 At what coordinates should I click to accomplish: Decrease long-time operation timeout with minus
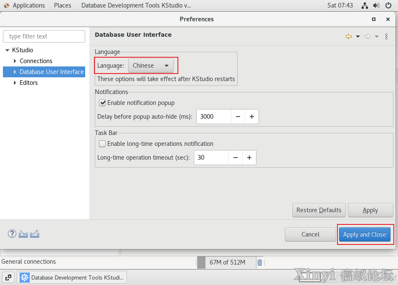(235, 158)
